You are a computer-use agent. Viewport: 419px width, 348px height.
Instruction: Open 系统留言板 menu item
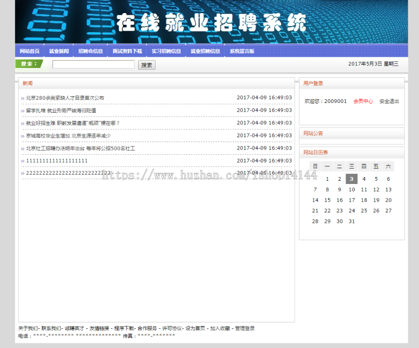point(242,51)
